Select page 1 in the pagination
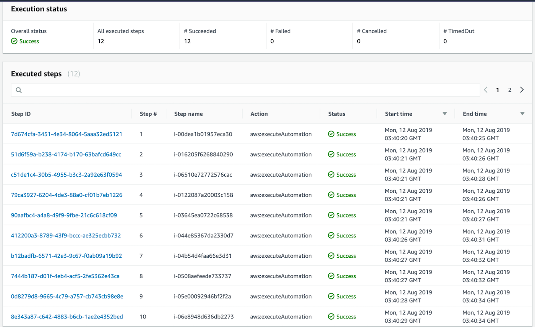The width and height of the screenshot is (535, 328). [x=498, y=90]
